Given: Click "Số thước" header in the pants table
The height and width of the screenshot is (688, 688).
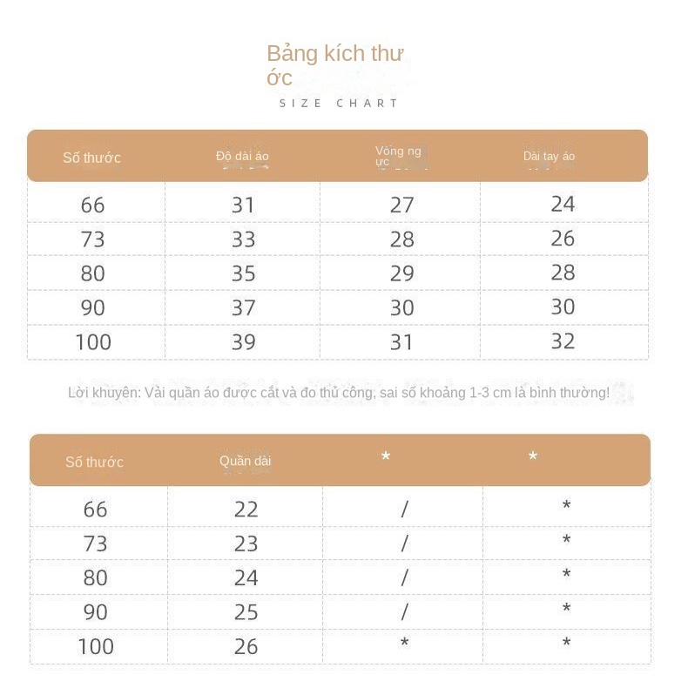Looking at the screenshot, I should coord(94,462).
